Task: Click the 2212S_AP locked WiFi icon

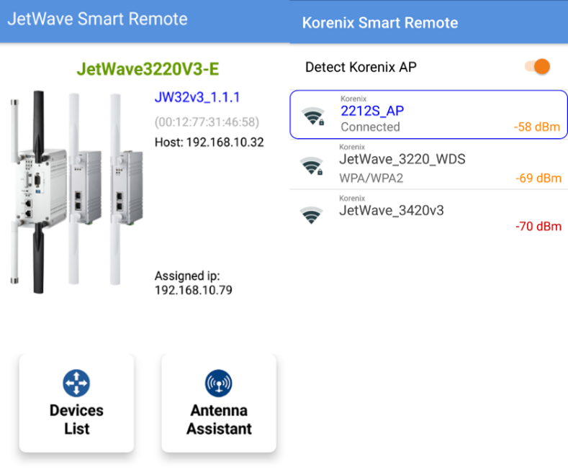Action: tap(313, 116)
